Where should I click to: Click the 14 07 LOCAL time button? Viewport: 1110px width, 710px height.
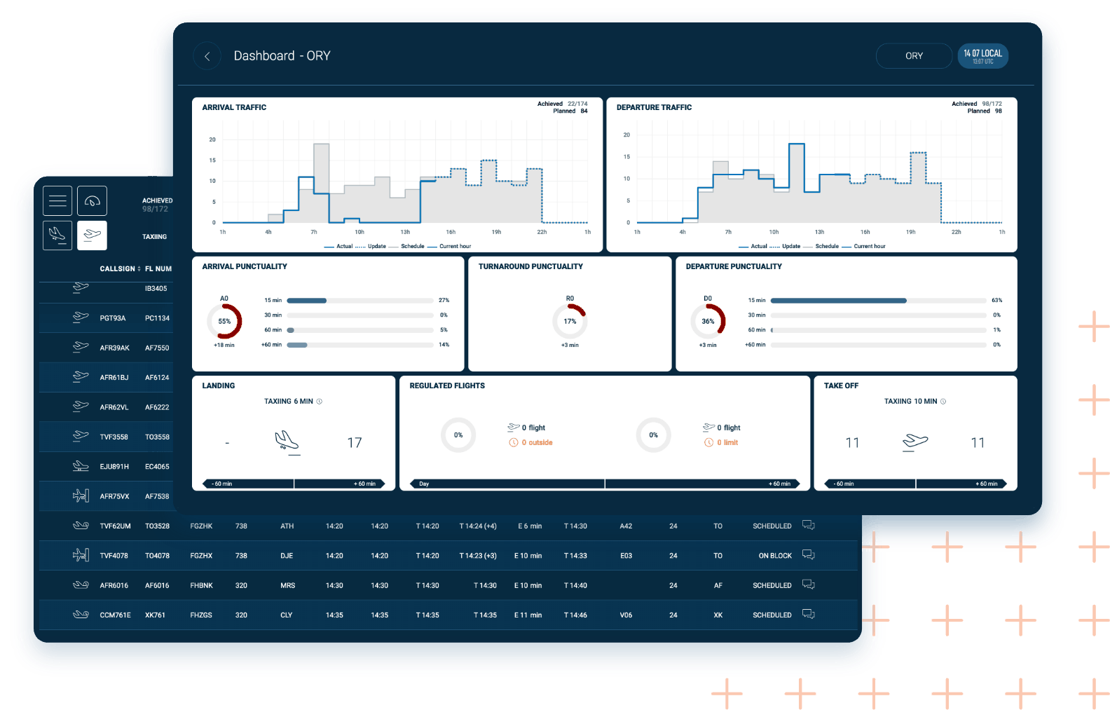982,56
